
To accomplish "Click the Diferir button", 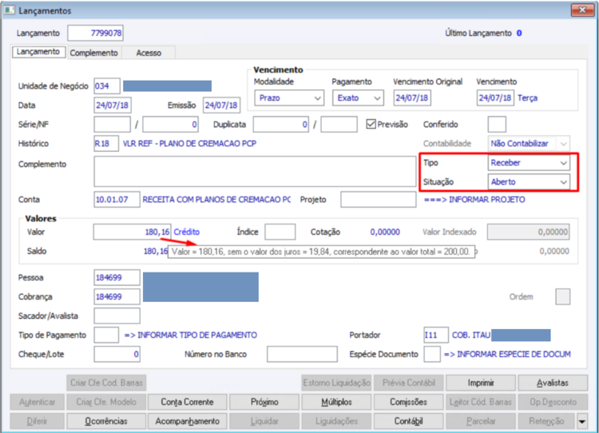I will [x=37, y=421].
